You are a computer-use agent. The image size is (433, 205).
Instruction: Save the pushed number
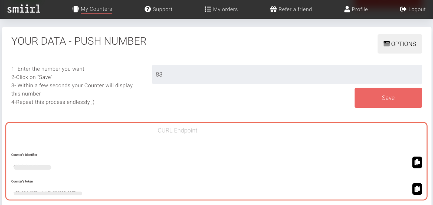[388, 98]
